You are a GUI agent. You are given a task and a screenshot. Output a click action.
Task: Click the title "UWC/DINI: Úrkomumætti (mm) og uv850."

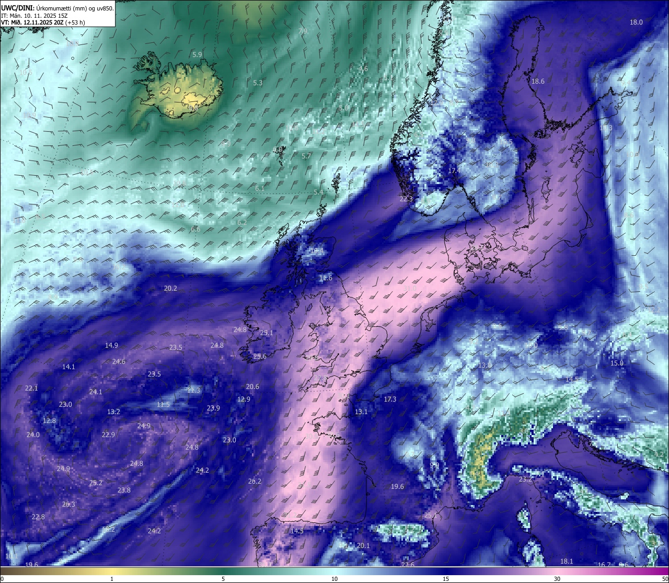[57, 8]
